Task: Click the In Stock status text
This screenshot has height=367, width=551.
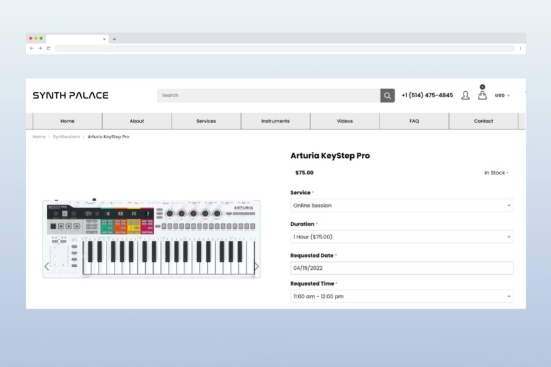Action: pos(496,172)
